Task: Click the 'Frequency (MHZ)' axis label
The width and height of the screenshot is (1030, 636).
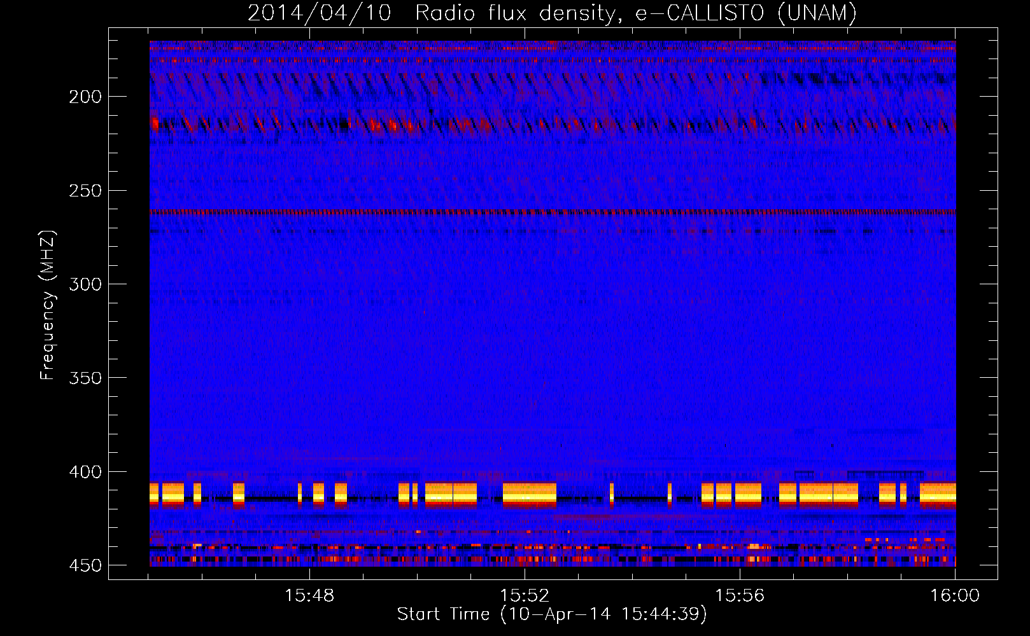Action: click(48, 305)
